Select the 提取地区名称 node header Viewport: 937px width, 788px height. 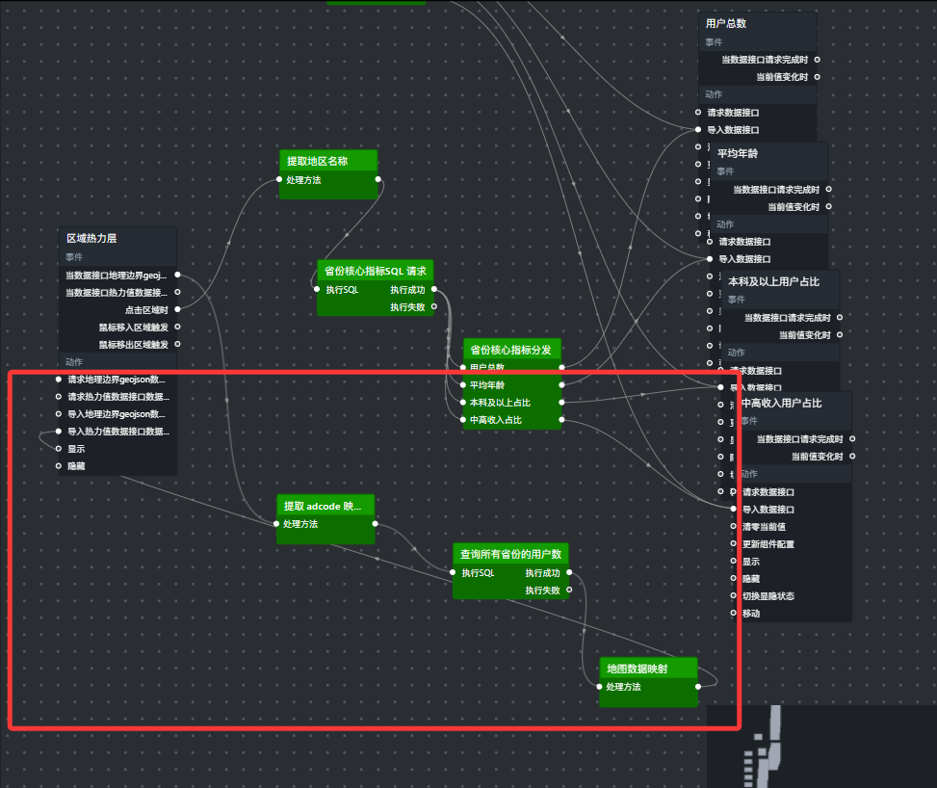click(328, 161)
